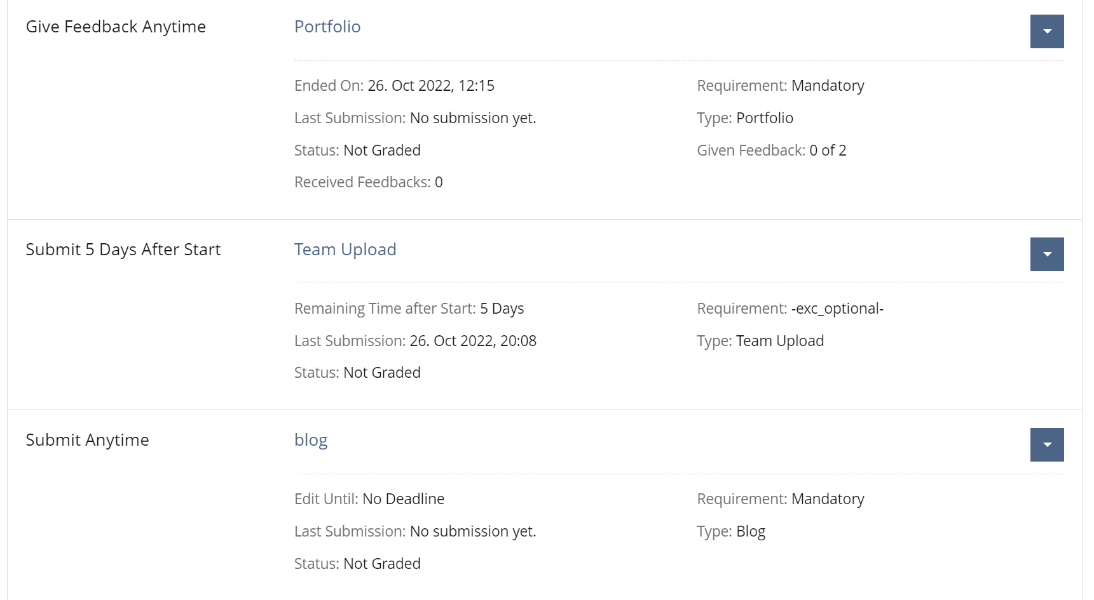The image size is (1094, 600).
Task: Open the Portfolio actions dropdown
Action: pyautogui.click(x=1046, y=32)
